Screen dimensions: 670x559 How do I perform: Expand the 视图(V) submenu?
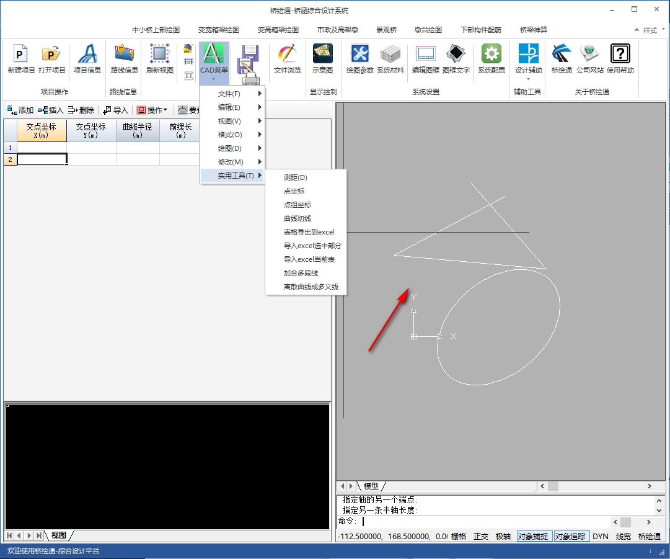click(232, 121)
